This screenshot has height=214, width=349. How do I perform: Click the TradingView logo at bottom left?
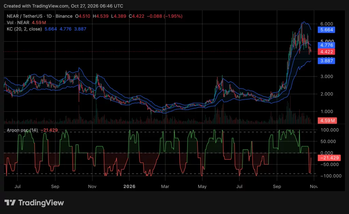click(x=34, y=203)
